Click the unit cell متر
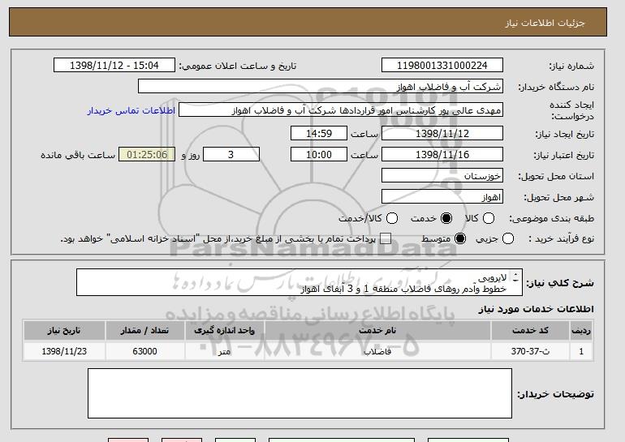625x442 pixels. pyautogui.click(x=224, y=351)
